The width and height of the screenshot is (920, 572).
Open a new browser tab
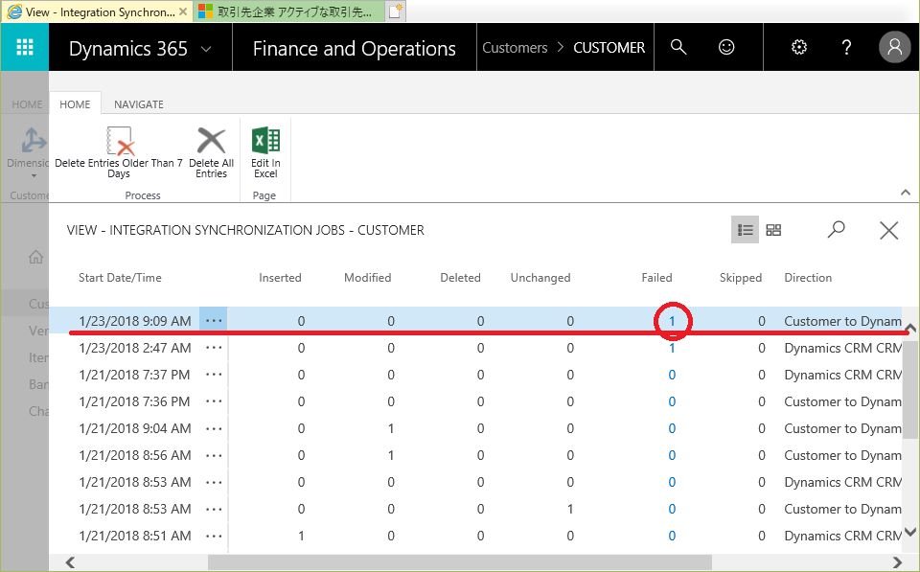click(x=396, y=11)
